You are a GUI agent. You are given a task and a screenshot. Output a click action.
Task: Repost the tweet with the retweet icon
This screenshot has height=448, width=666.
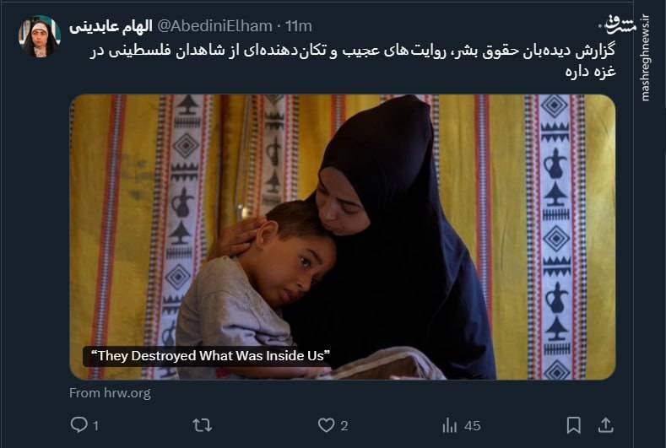click(203, 425)
